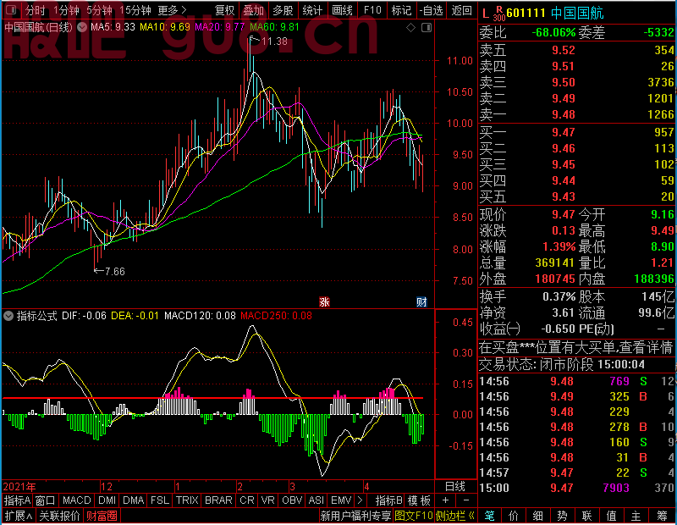Click the 叠加 overlay button
677x525 pixels.
[253, 10]
